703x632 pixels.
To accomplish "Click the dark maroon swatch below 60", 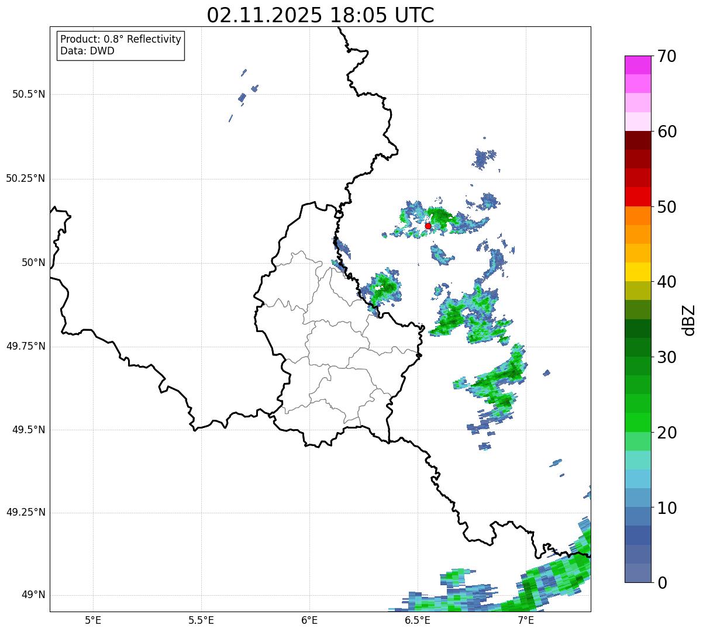I will tap(637, 140).
